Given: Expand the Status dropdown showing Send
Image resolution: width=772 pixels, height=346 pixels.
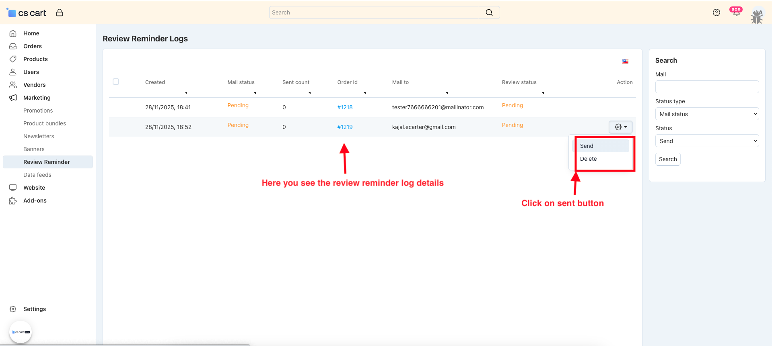Looking at the screenshot, I should coord(707,141).
